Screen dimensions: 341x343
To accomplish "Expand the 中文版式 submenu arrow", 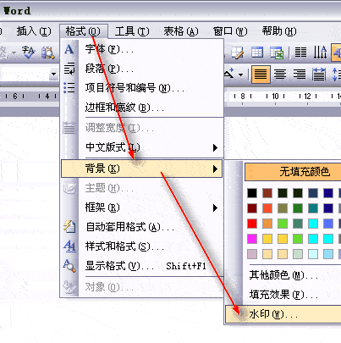I will [x=215, y=147].
